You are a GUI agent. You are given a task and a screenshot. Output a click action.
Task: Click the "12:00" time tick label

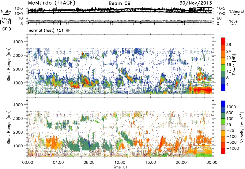120,163
